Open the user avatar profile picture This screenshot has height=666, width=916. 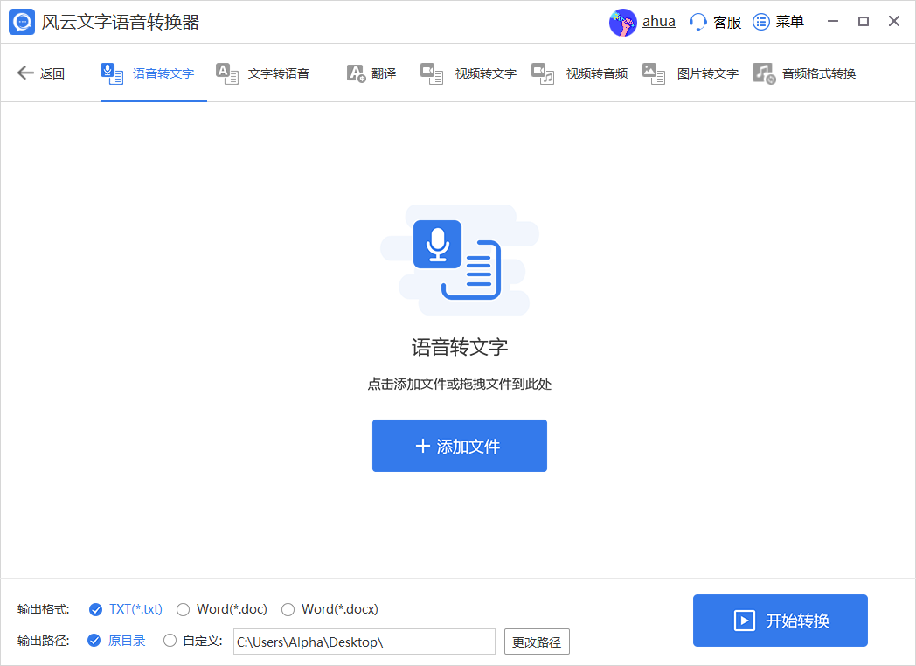click(x=623, y=22)
